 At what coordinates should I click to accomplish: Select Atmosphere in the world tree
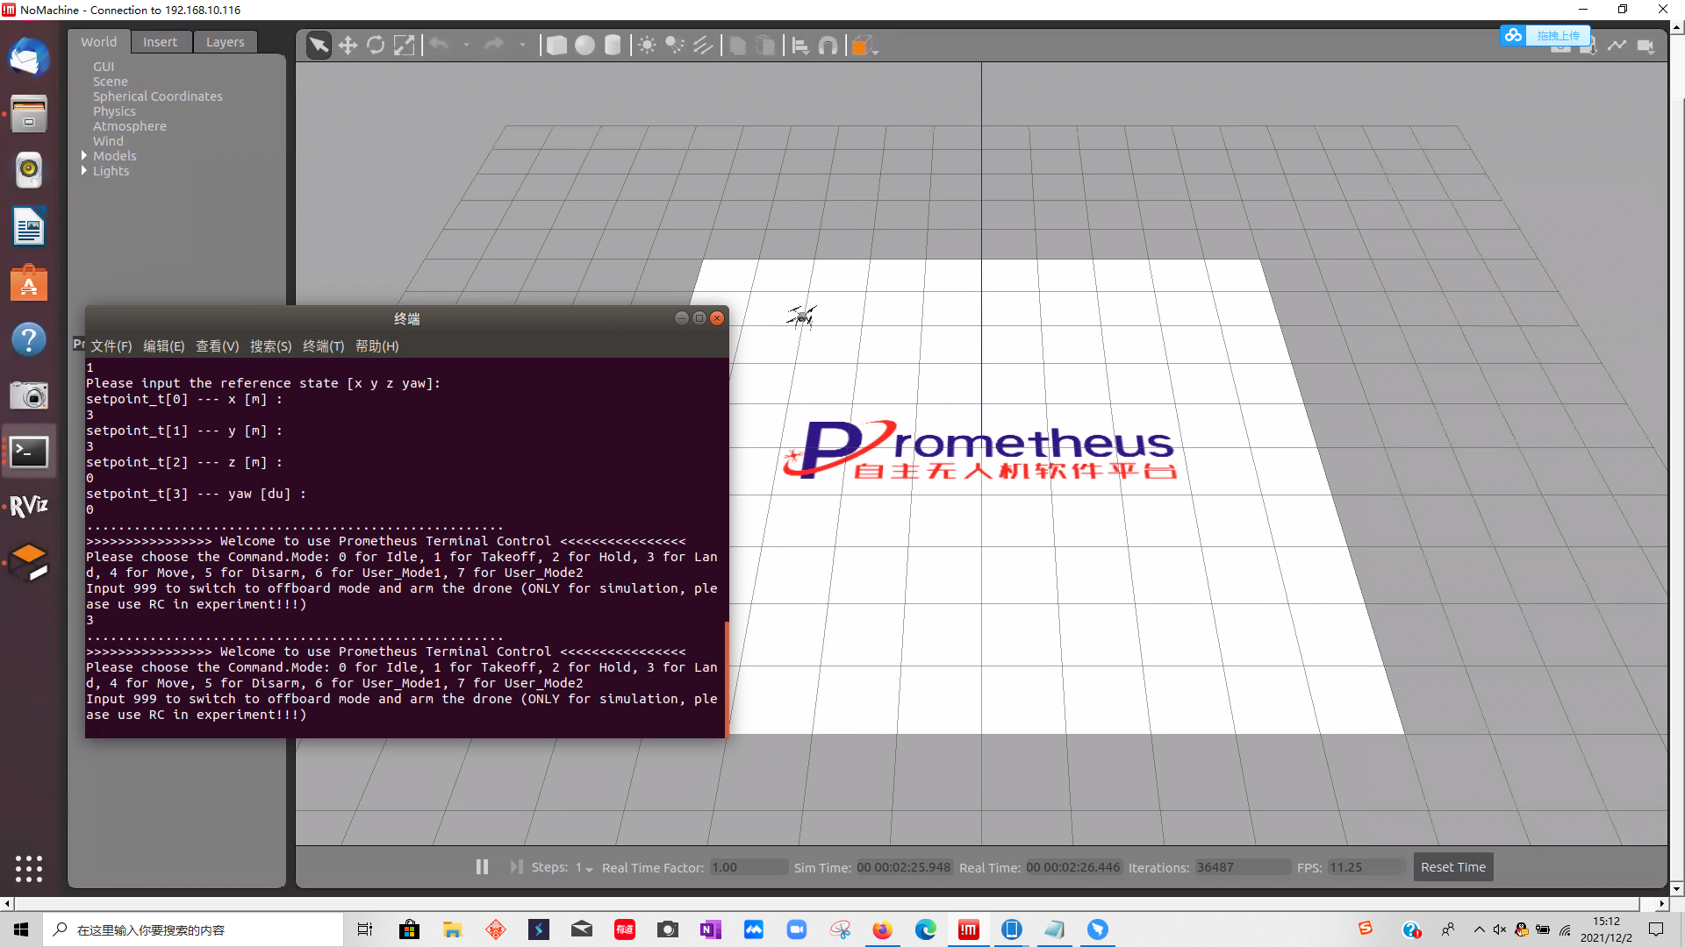click(130, 126)
